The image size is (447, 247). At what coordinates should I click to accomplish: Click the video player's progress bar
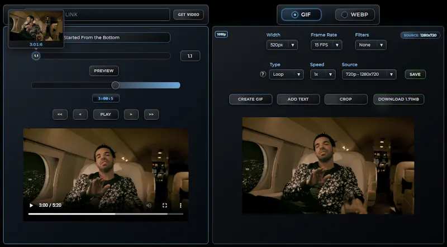pyautogui.click(x=106, y=214)
